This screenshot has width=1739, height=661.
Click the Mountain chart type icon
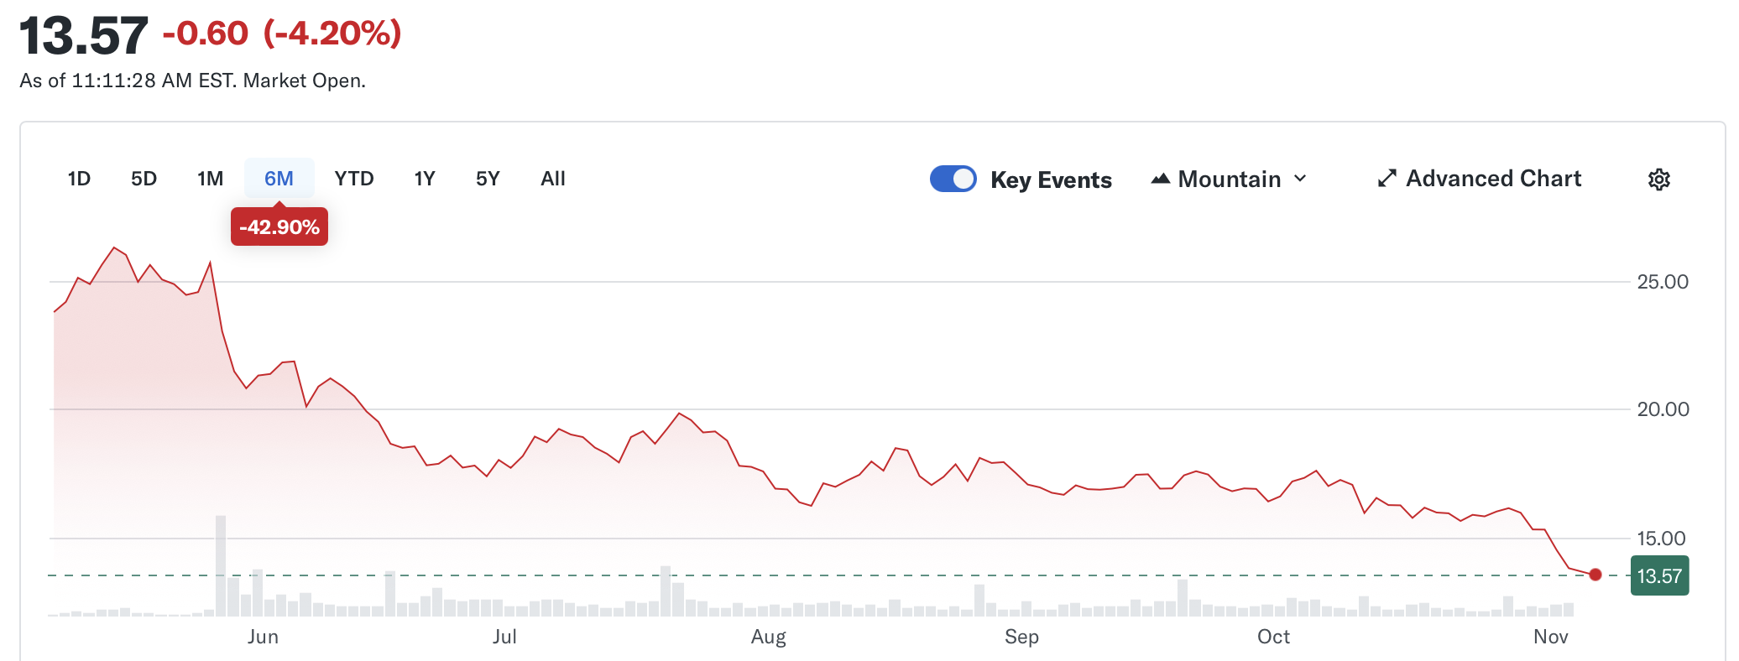pos(1160,179)
